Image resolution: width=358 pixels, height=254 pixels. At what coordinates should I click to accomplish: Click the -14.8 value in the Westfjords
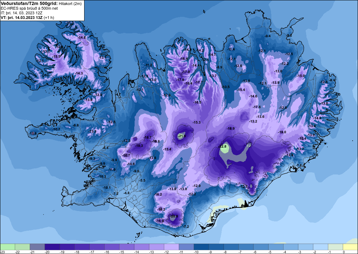82,38
